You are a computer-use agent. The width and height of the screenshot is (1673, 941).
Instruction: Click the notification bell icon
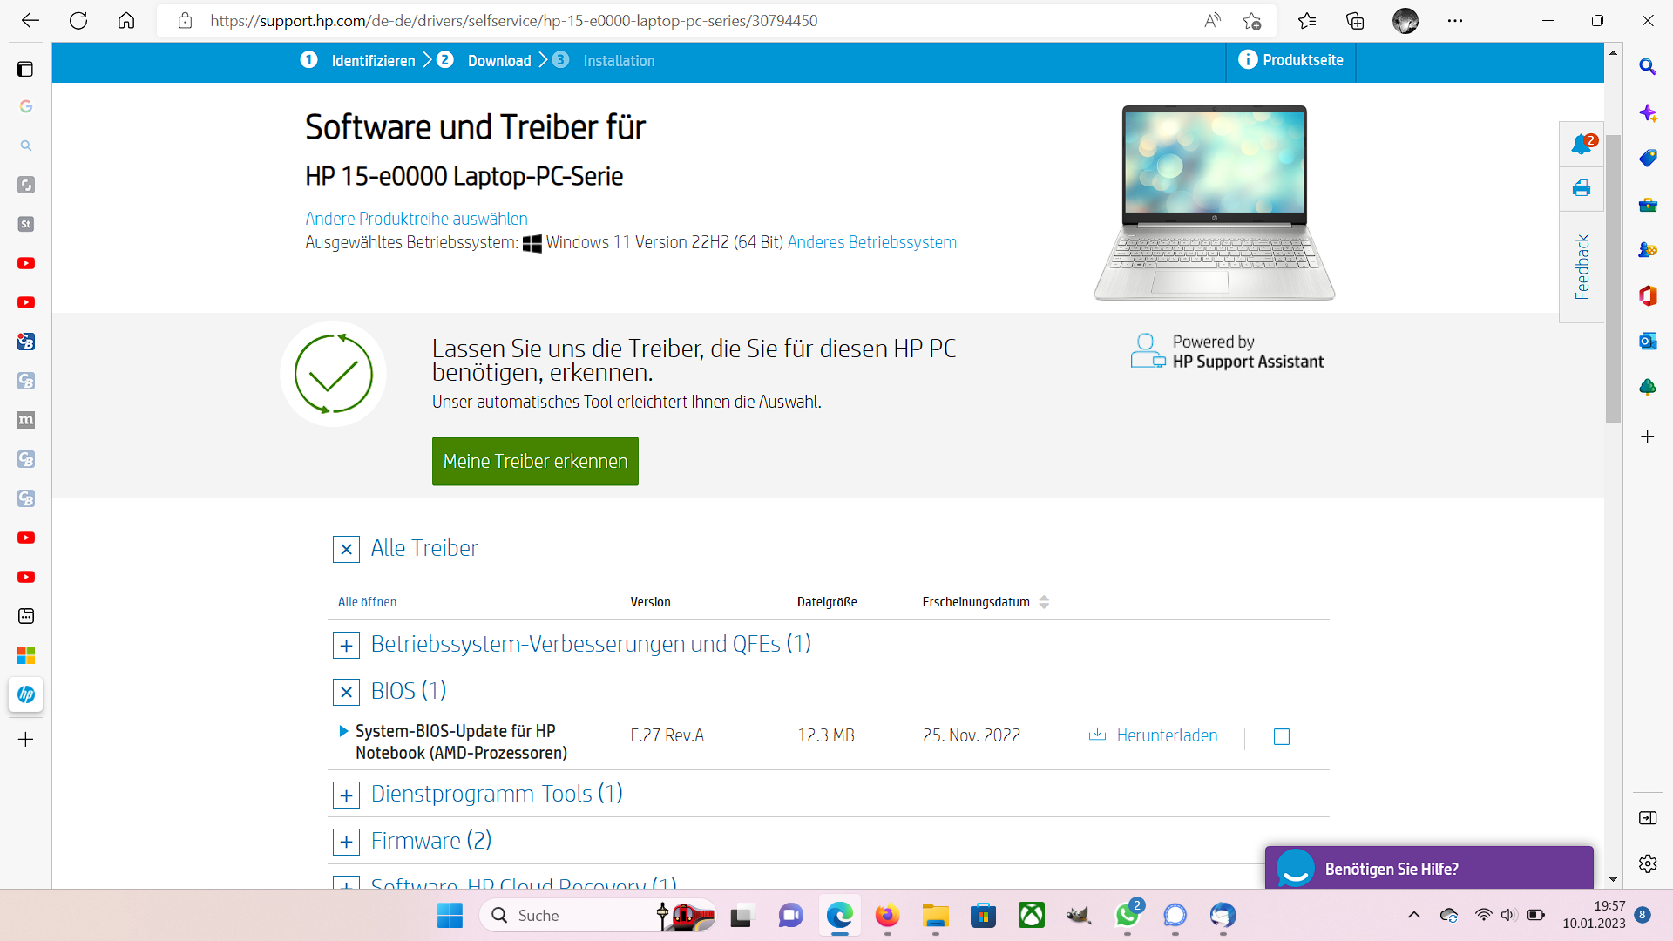[x=1582, y=145]
